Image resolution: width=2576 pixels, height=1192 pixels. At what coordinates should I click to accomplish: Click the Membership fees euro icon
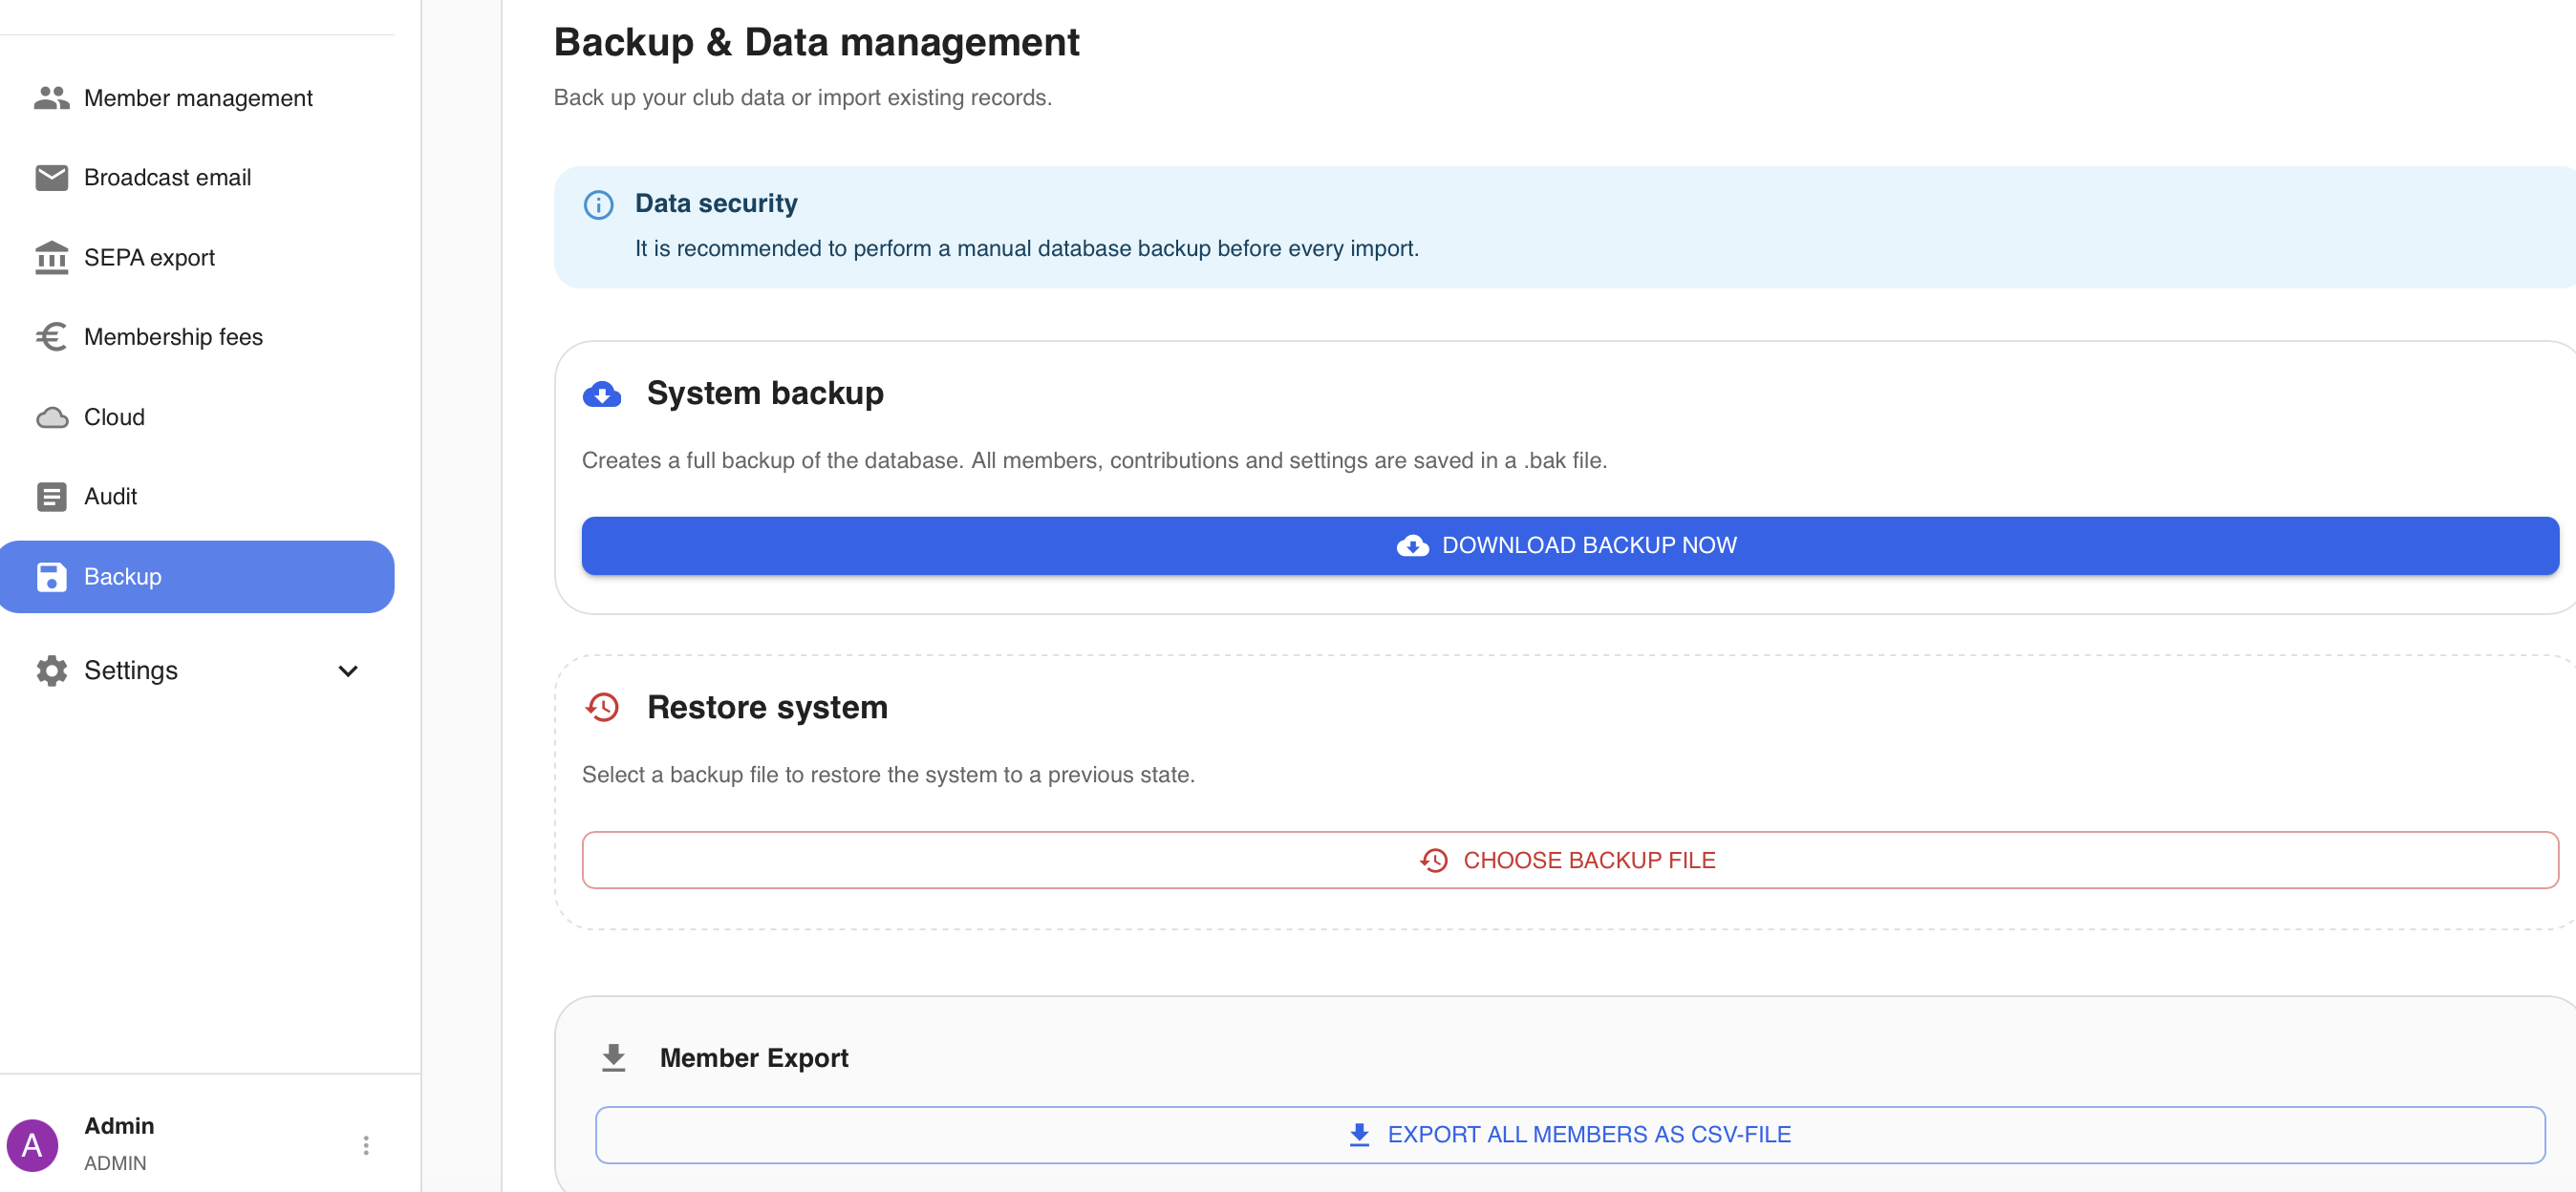coord(51,336)
